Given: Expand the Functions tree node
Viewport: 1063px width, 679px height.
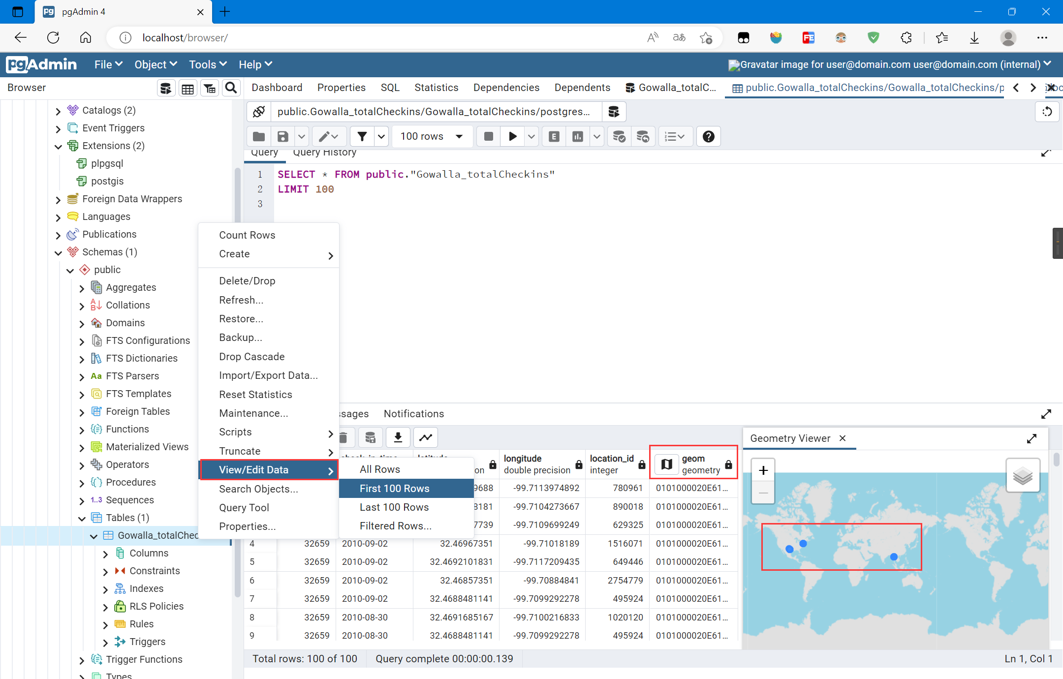Looking at the screenshot, I should pyautogui.click(x=82, y=430).
